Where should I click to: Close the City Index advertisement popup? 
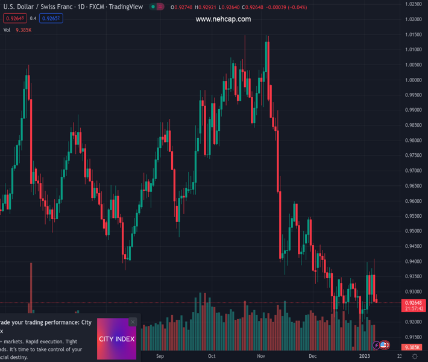click(x=133, y=322)
